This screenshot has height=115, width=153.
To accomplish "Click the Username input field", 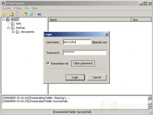I will tap(77, 42).
